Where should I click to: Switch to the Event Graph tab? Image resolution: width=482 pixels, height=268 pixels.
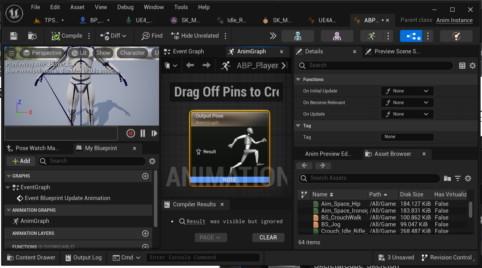click(184, 52)
